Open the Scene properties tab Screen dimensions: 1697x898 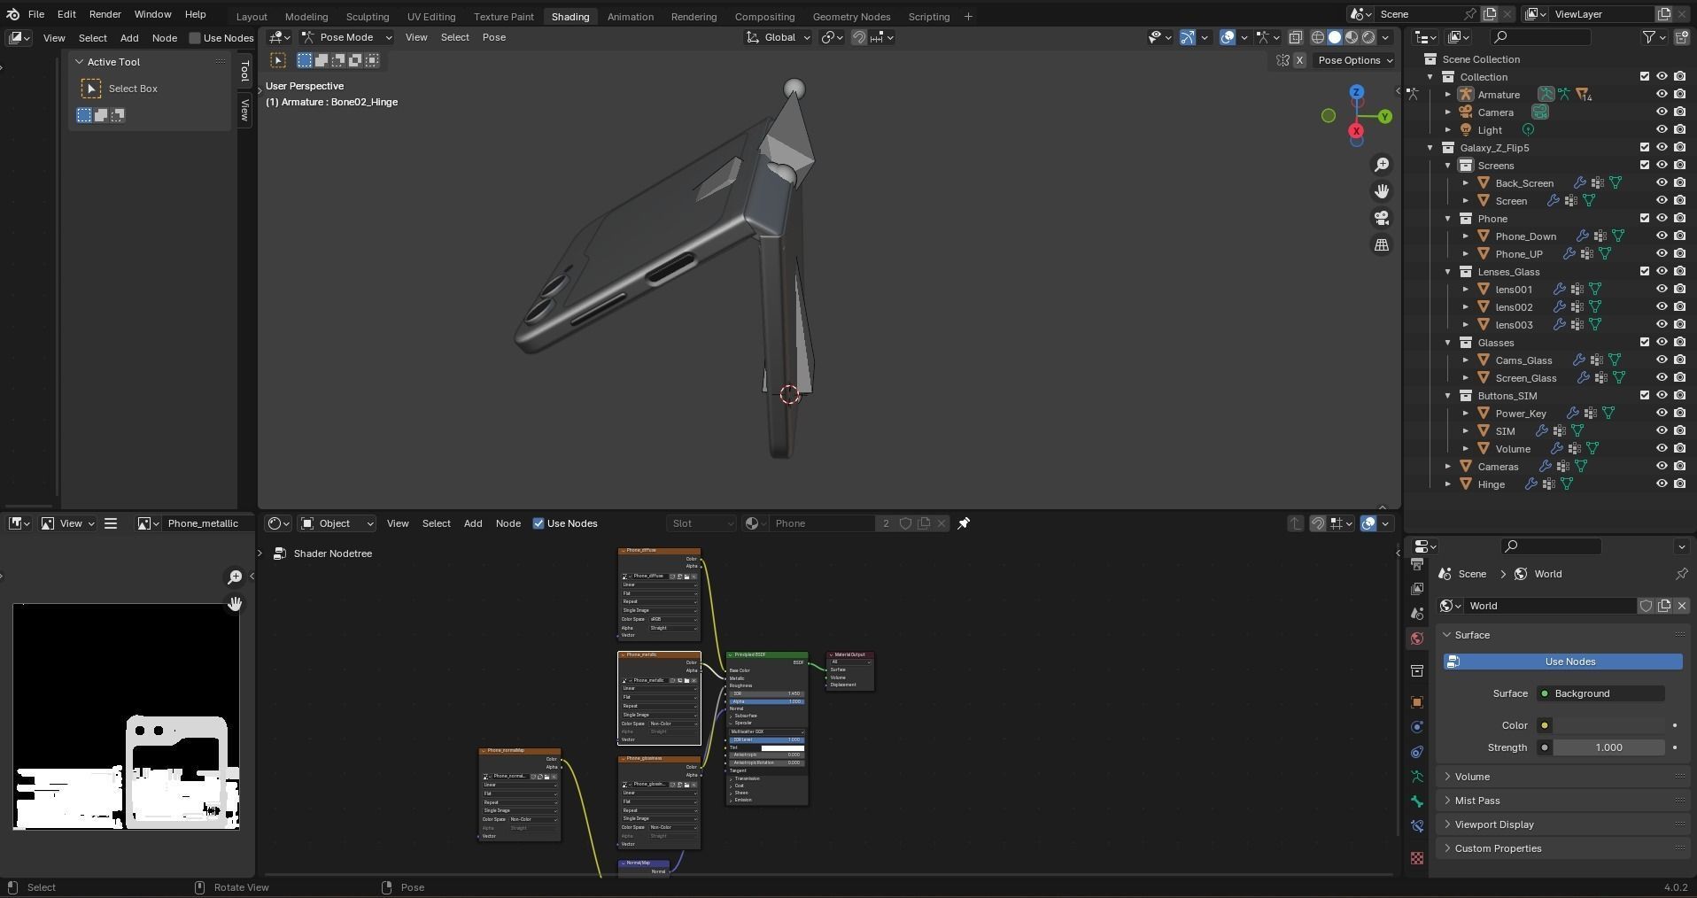tap(1417, 614)
